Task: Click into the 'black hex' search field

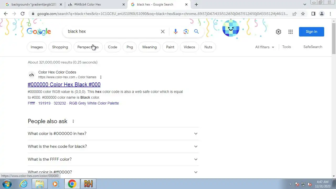Action: point(112,31)
